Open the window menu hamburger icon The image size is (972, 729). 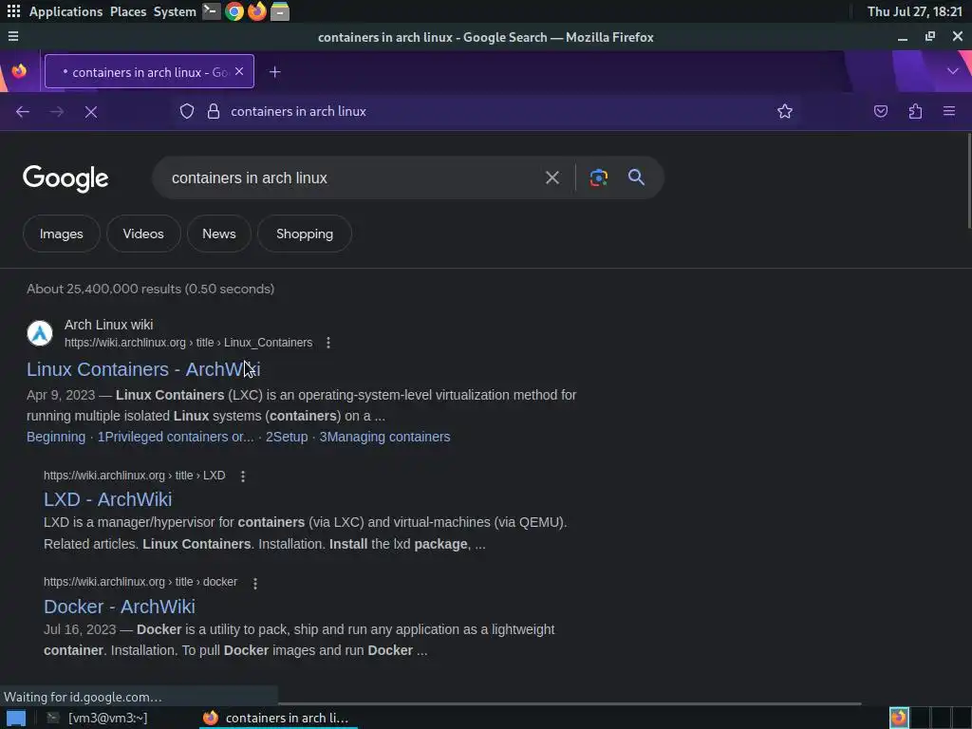tap(13, 37)
